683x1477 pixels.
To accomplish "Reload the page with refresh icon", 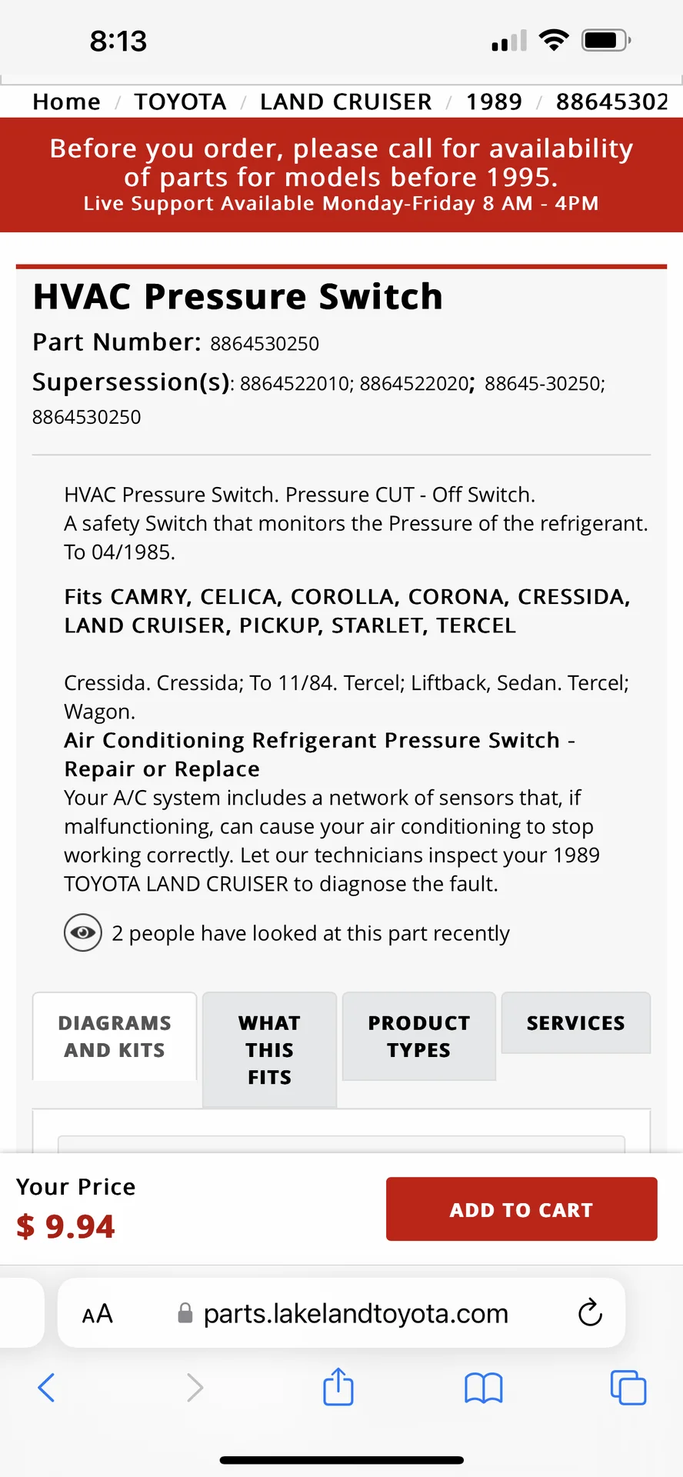I will (x=590, y=1313).
